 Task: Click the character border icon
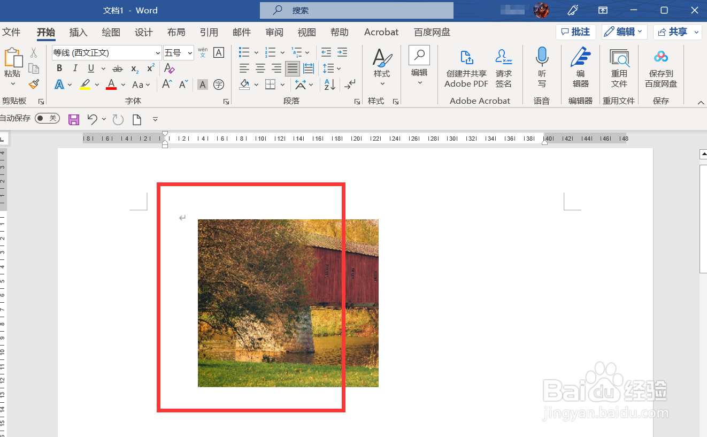pos(218,52)
